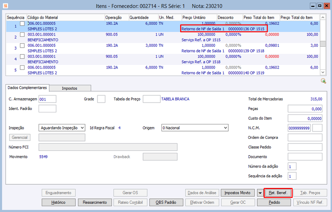This screenshot has height=212, width=332.
Task: Click the Ident. Padrão input field
Action: click(x=47, y=109)
